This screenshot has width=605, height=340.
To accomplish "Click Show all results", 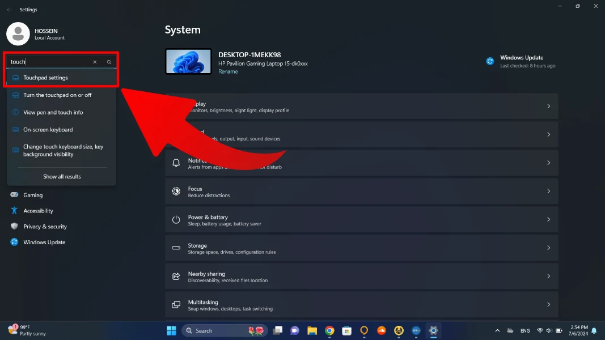I will point(62,177).
